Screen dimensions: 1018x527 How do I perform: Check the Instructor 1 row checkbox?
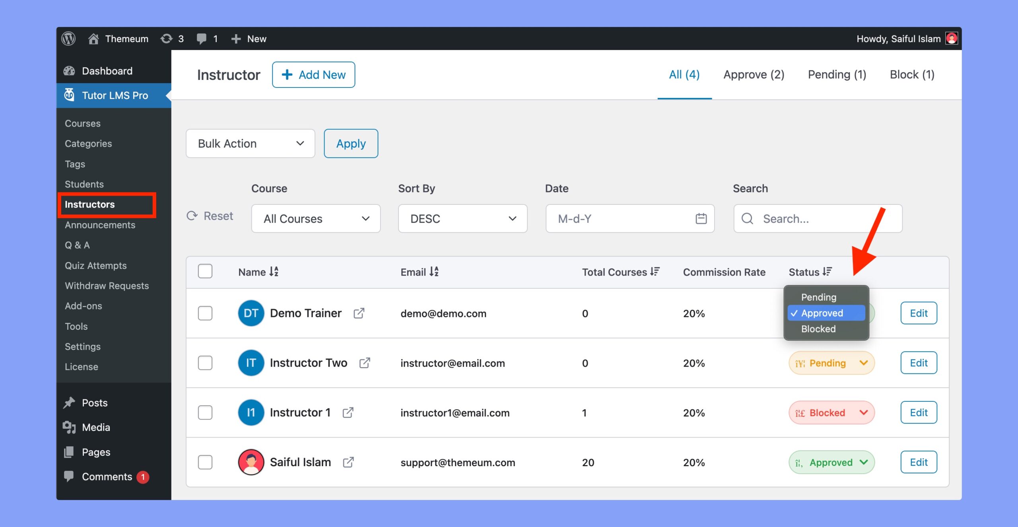tap(205, 412)
